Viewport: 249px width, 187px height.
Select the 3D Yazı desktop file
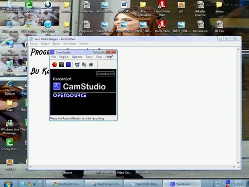tap(219, 26)
